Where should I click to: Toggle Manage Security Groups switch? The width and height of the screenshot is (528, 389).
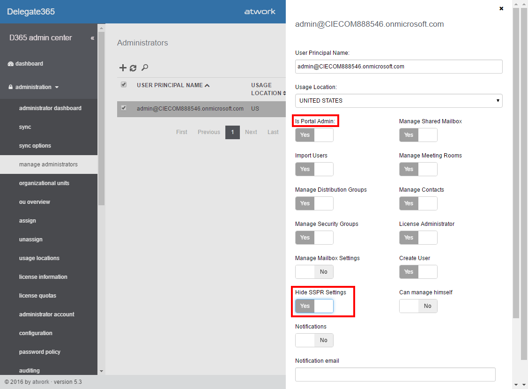point(314,238)
